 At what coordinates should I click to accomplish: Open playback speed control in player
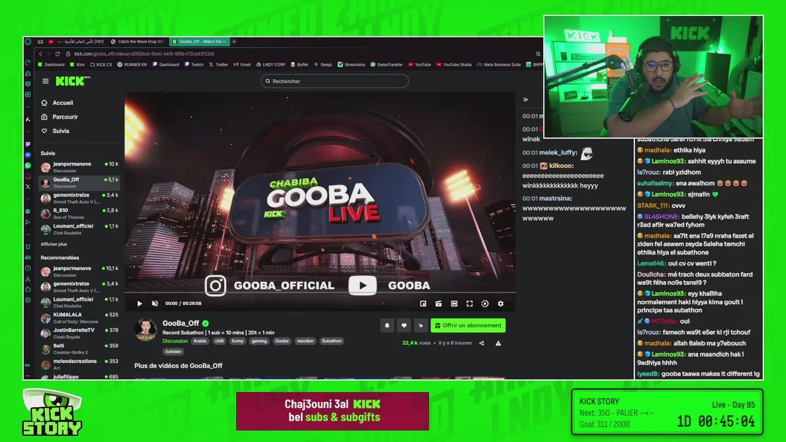(x=484, y=303)
